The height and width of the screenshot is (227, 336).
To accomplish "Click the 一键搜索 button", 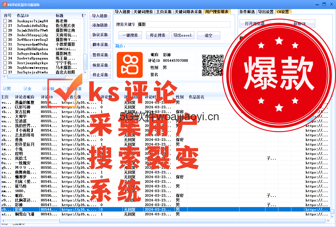I will click(130, 35).
